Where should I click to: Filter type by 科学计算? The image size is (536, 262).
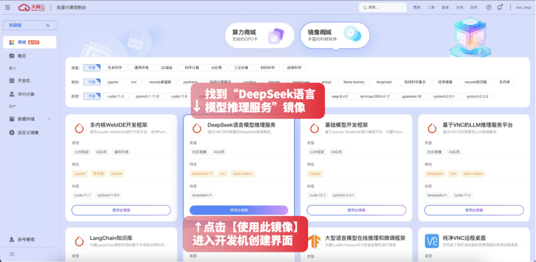192,67
